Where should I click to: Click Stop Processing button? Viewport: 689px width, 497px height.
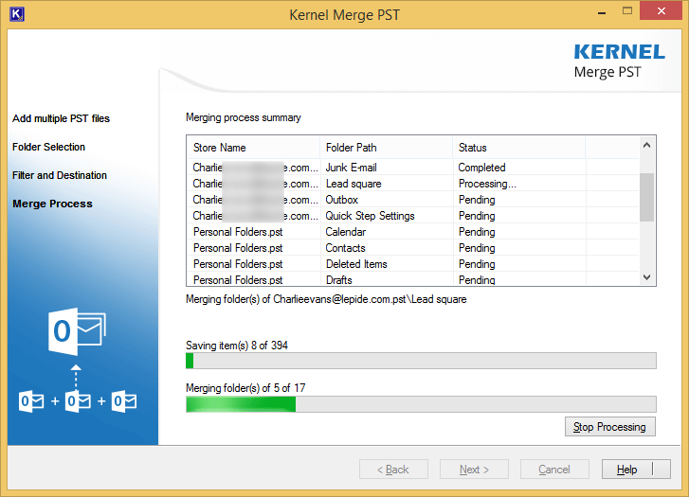(x=610, y=427)
